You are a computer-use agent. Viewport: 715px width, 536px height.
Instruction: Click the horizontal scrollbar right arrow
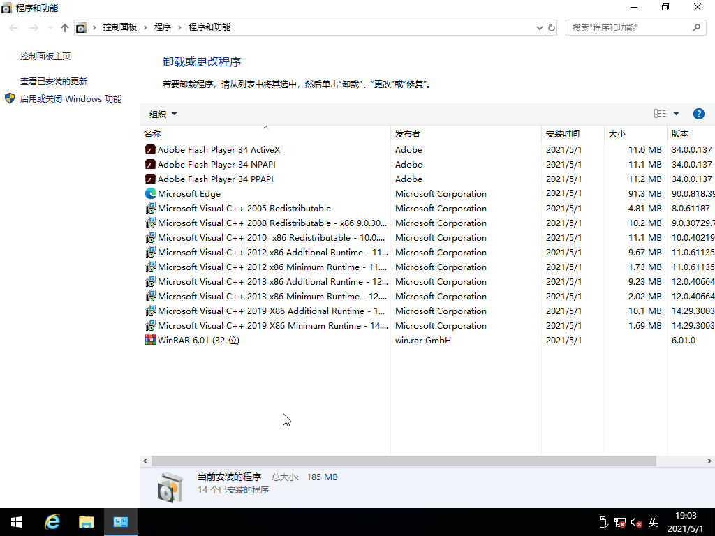tap(709, 461)
